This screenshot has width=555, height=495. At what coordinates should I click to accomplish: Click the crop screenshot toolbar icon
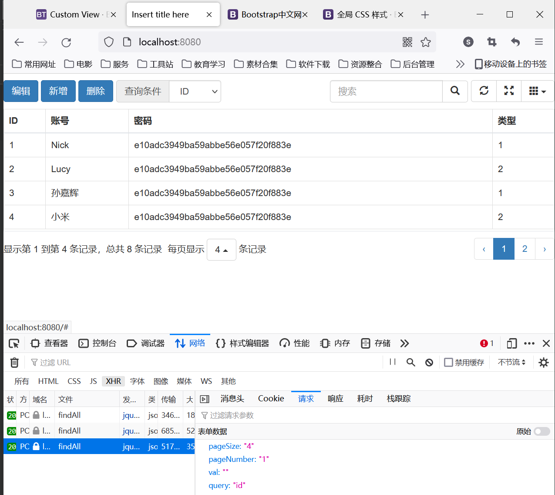[x=492, y=42]
